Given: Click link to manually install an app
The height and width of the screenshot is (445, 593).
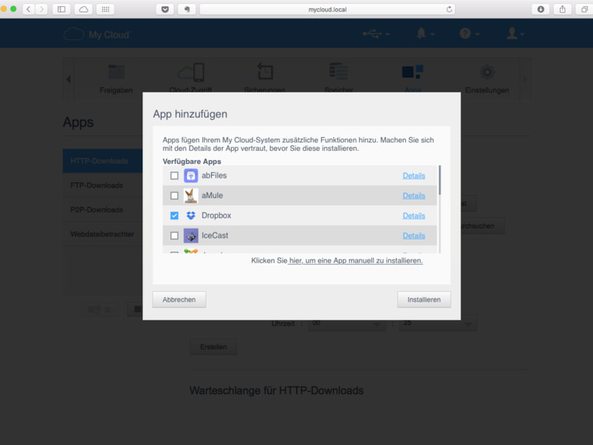Looking at the screenshot, I should [356, 260].
